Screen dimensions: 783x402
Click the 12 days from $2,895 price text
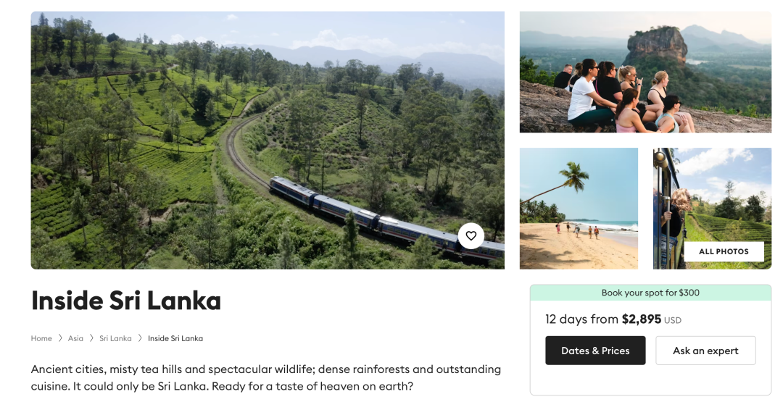(603, 319)
